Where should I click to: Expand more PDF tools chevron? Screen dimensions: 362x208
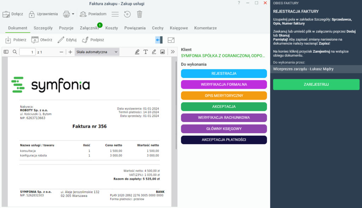point(173,52)
